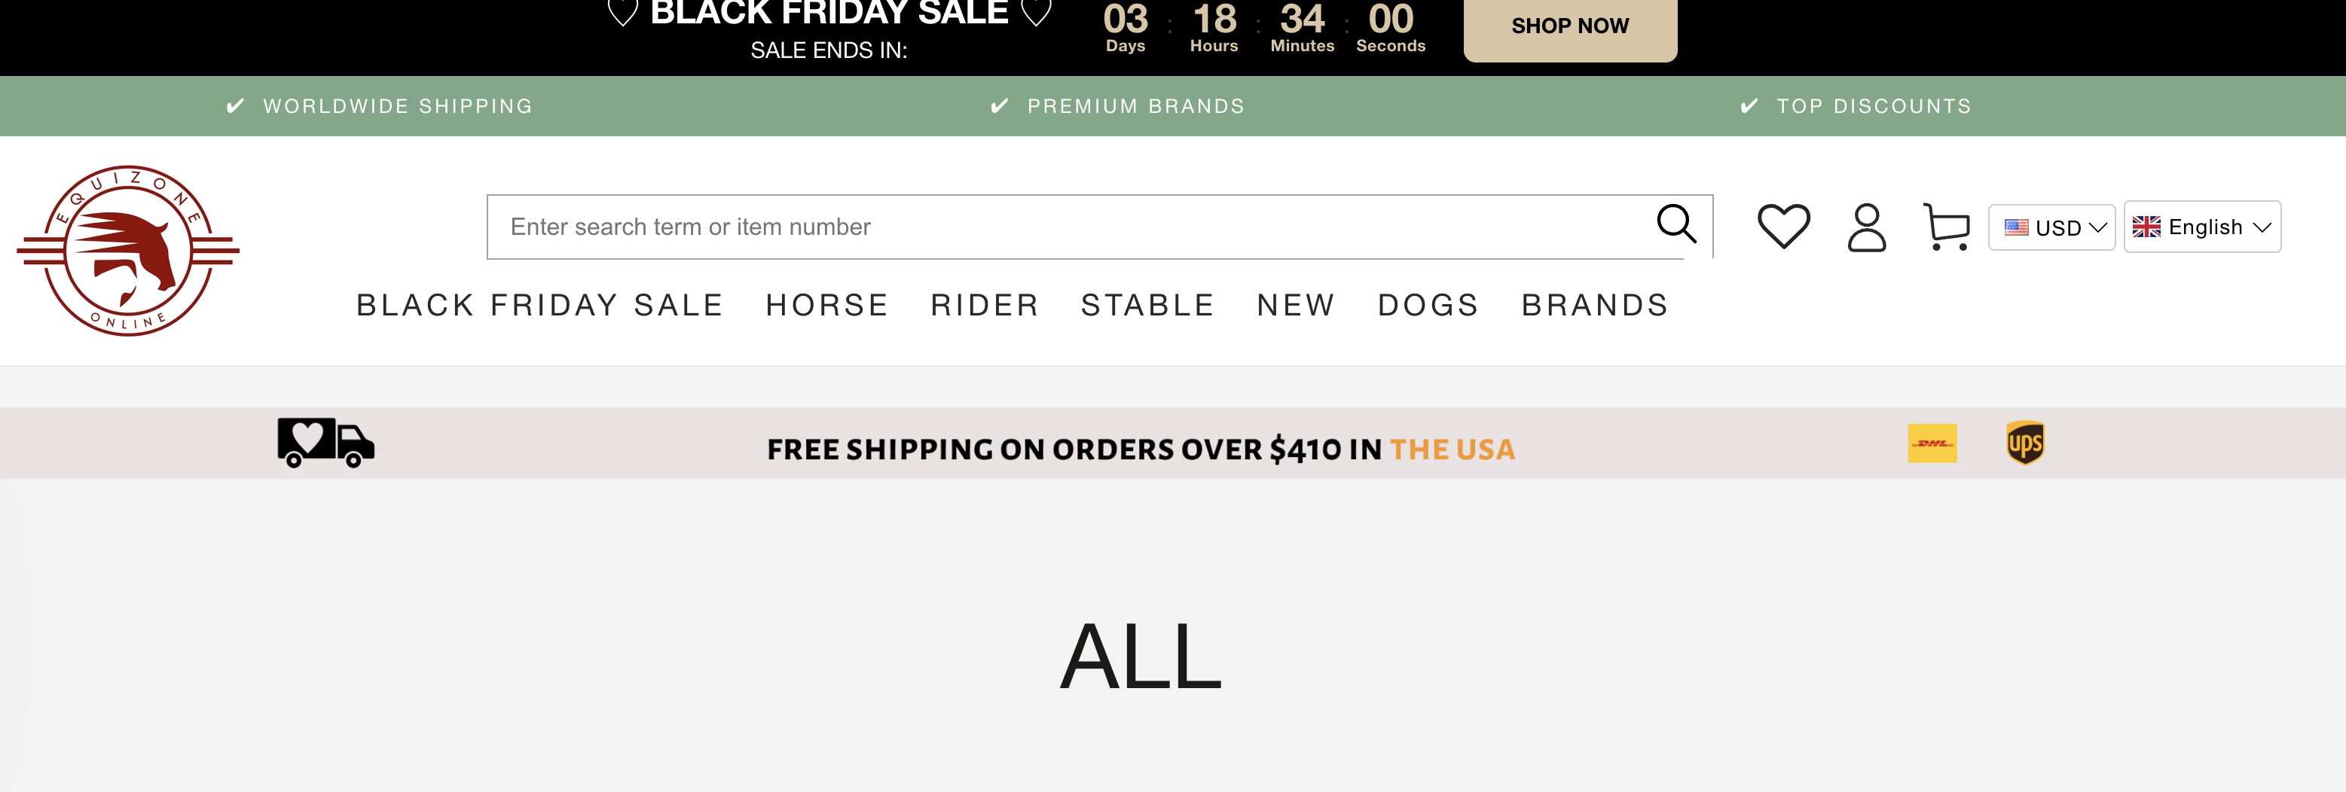Click the UPS logo
This screenshot has height=792, width=2346.
tap(2024, 443)
